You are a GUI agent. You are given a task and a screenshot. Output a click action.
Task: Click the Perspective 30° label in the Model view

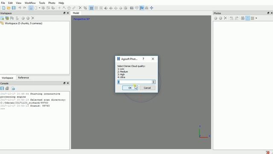pos(81,19)
